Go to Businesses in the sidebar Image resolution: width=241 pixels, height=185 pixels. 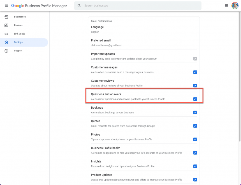(x=20, y=17)
